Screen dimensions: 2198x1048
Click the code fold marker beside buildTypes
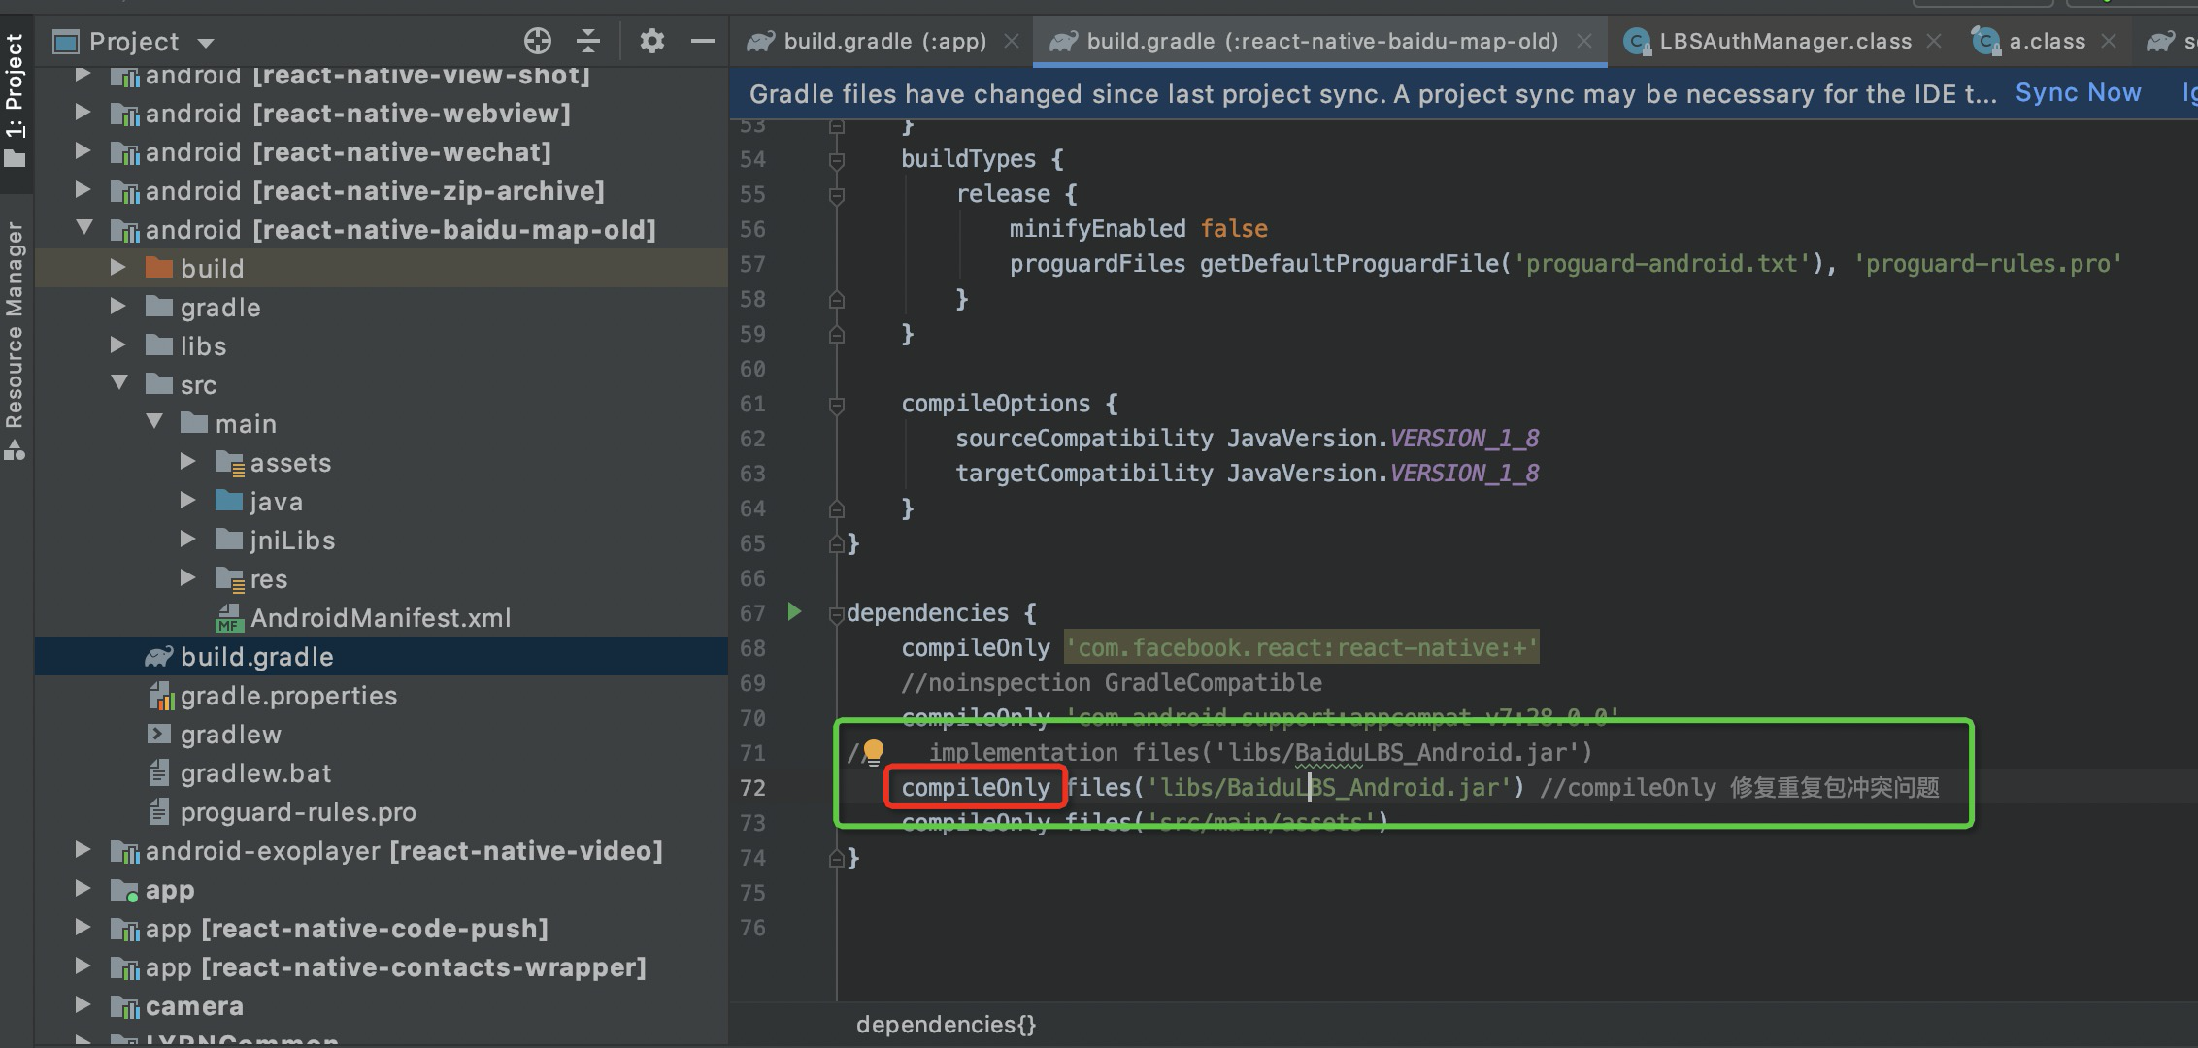point(835,158)
